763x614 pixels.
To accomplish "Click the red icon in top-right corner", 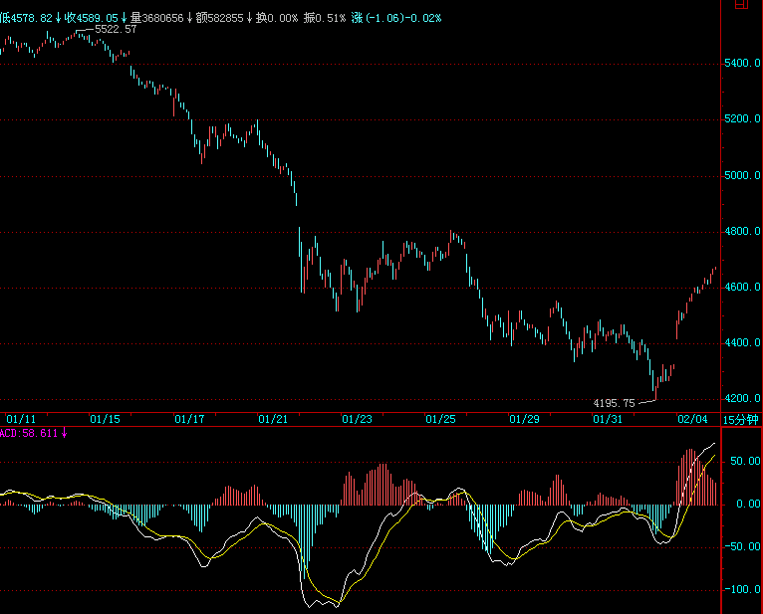I will tap(740, 4).
